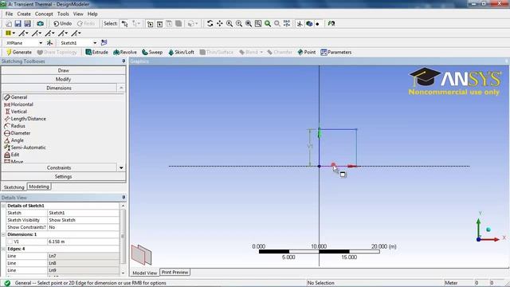Click the New file icon
510x287 pixels.
click(x=9, y=23)
